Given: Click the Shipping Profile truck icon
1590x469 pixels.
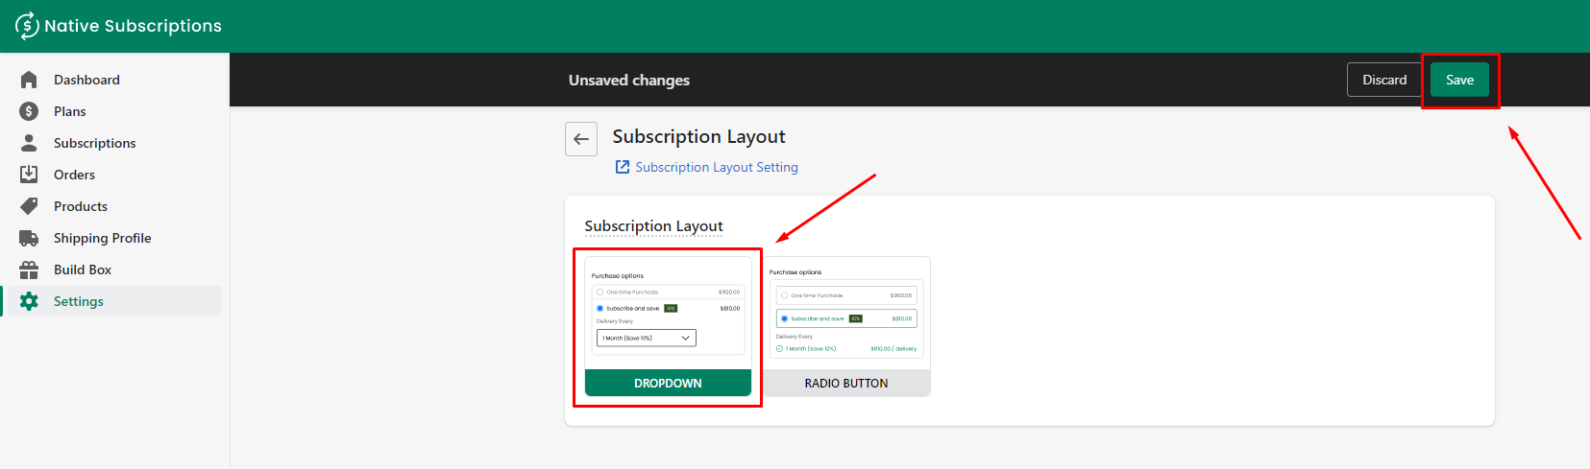Looking at the screenshot, I should pyautogui.click(x=29, y=238).
